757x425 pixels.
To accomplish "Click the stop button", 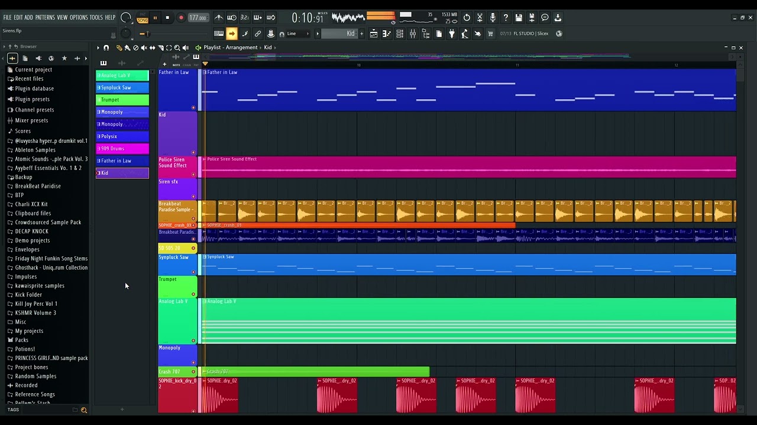I will click(167, 18).
